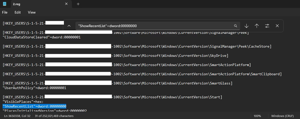The image size is (300, 119).
Task: Click the magnifier search icon
Action: (x=235, y=26)
